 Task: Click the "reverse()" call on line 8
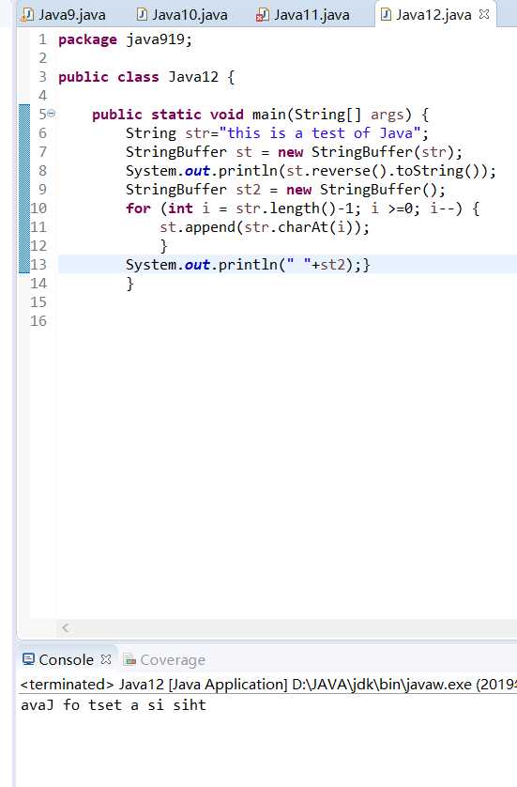point(348,171)
